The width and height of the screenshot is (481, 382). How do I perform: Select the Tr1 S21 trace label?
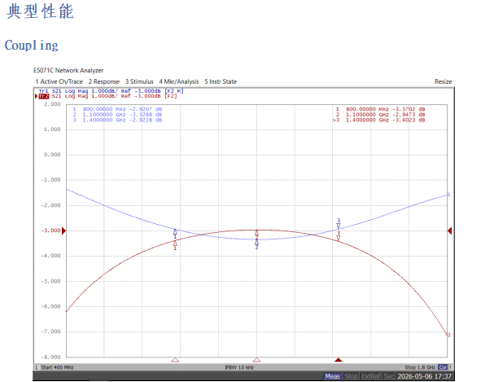(x=111, y=91)
